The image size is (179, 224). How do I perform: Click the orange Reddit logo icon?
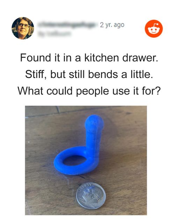pos(154,29)
